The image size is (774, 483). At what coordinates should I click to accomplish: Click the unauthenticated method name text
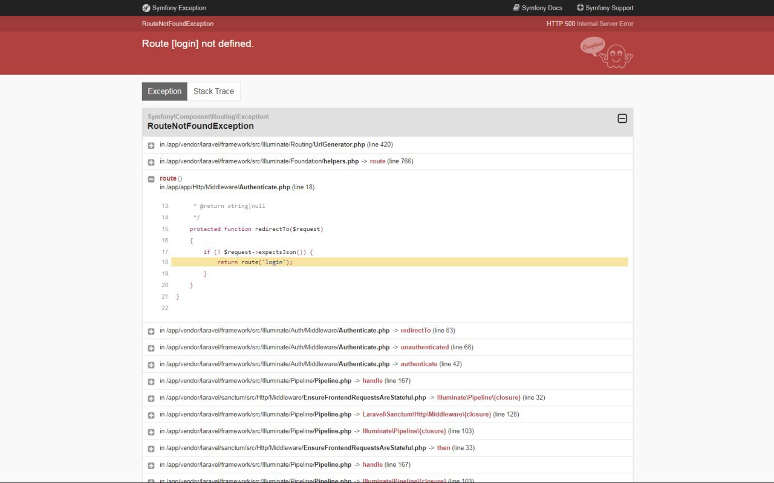(x=424, y=347)
